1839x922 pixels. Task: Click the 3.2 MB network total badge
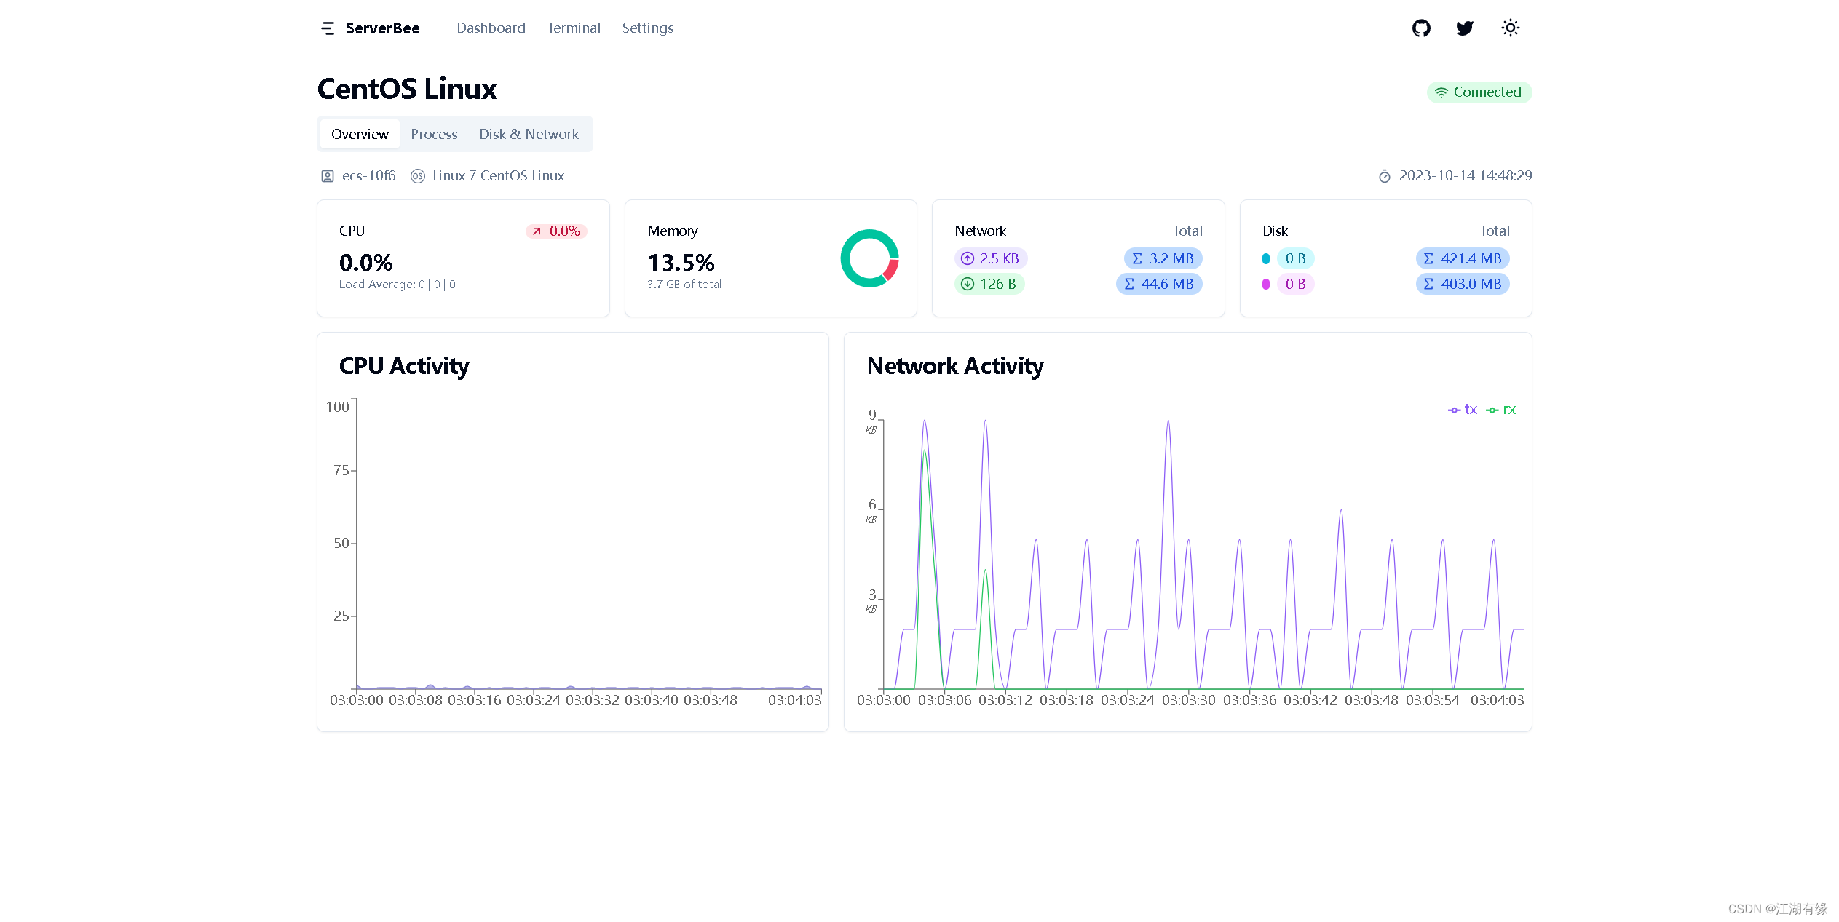coord(1163,258)
